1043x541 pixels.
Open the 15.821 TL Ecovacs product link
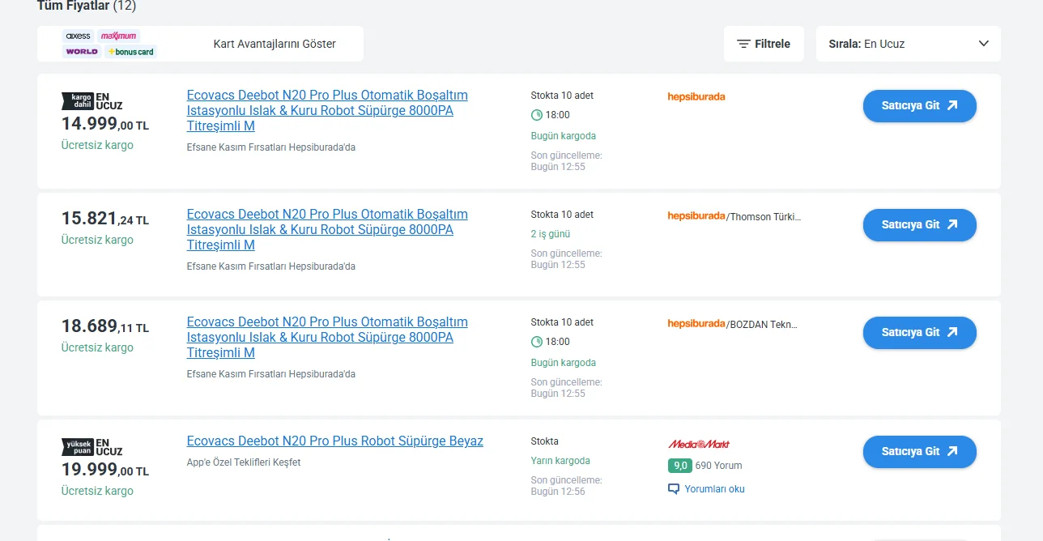327,230
